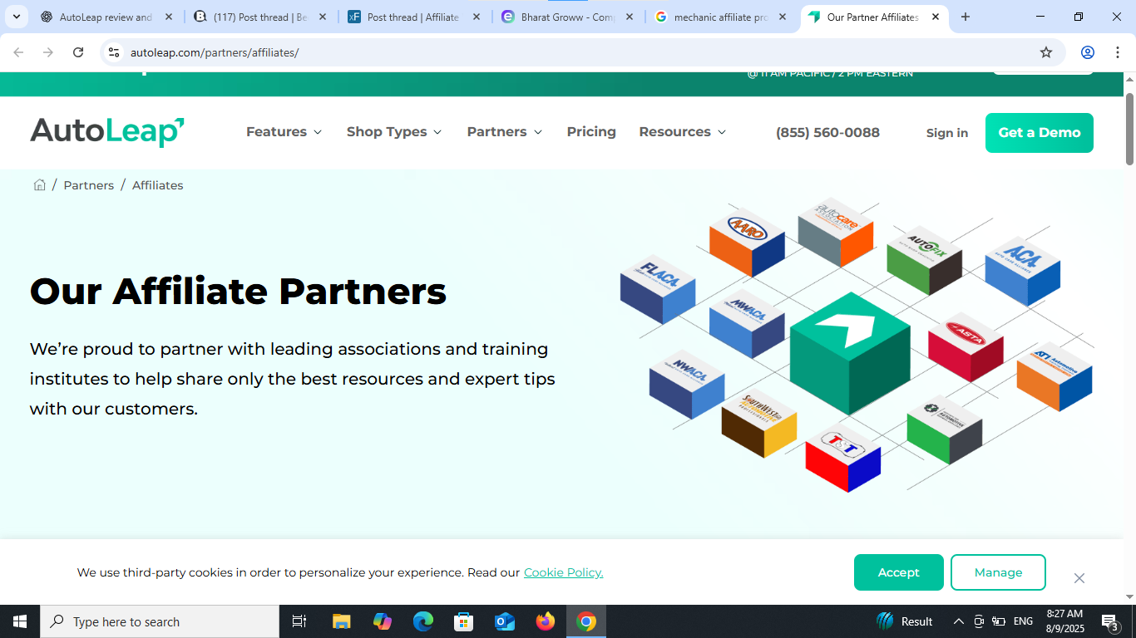Click the orange ATI Automotive cube

pos(1055,376)
